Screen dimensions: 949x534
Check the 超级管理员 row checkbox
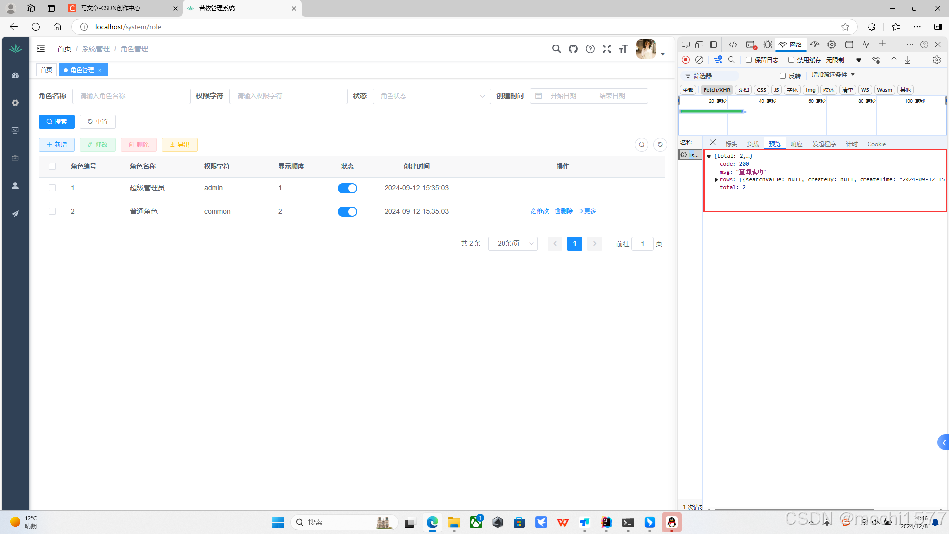coord(52,188)
